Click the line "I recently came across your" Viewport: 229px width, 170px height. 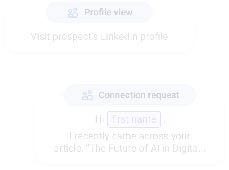(x=129, y=136)
